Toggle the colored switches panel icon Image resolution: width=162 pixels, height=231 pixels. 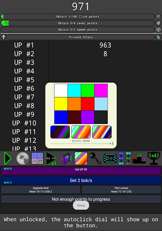click(x=125, y=158)
